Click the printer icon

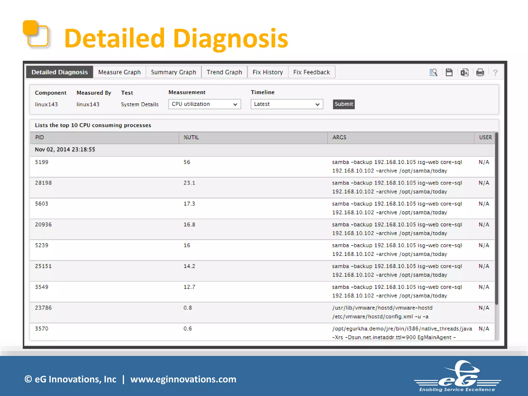[480, 72]
